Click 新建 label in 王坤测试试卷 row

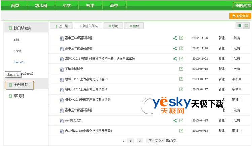[x=222, y=69]
